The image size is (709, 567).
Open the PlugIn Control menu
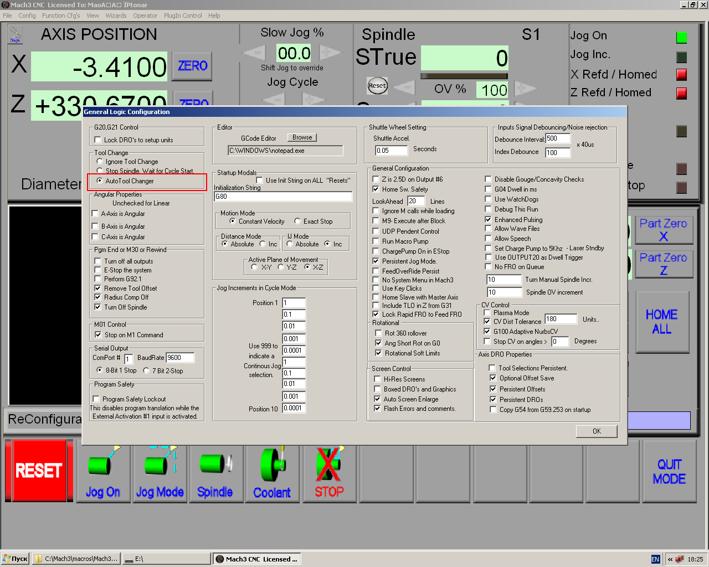[x=183, y=16]
